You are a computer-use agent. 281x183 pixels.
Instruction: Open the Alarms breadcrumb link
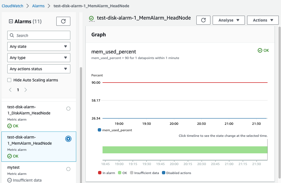(x=38, y=6)
